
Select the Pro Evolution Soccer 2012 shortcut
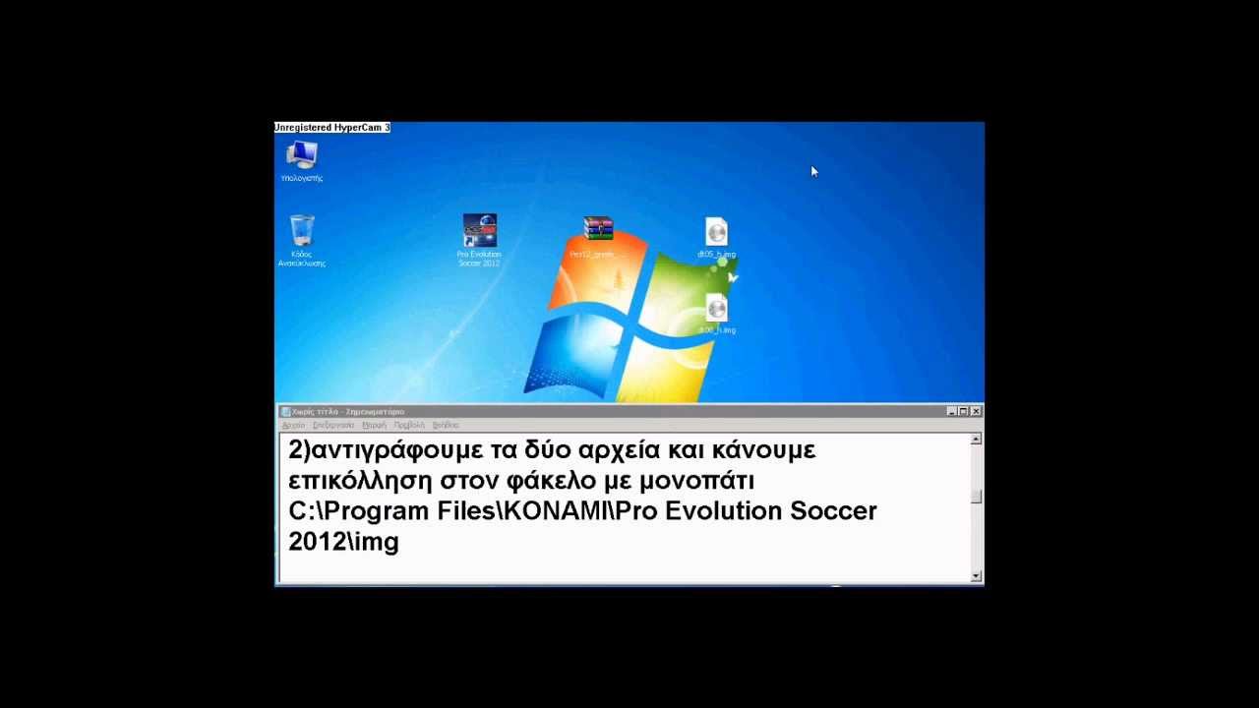(479, 240)
